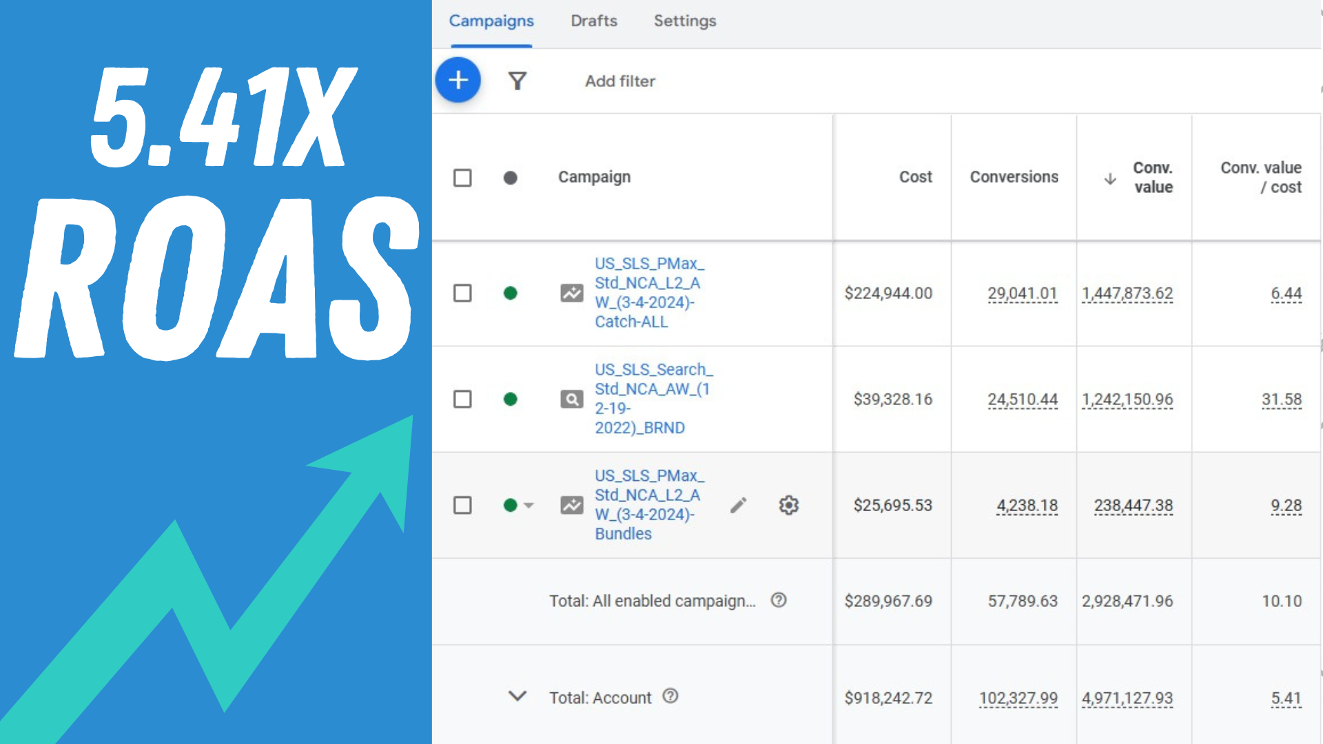This screenshot has width=1323, height=744.
Task: Click the sort arrow on Conv. value column
Action: (1110, 178)
